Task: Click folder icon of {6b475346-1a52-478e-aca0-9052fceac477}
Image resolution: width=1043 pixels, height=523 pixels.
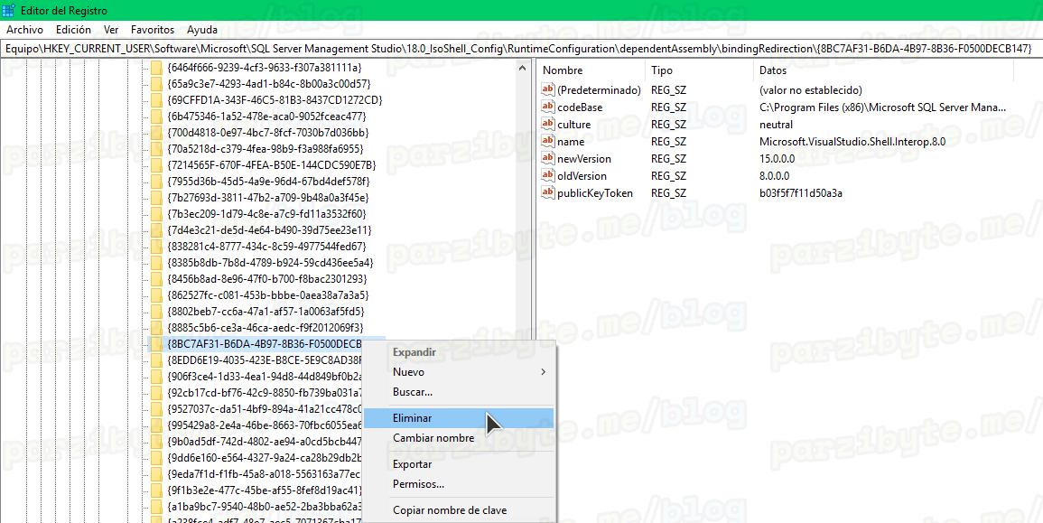Action: point(156,117)
